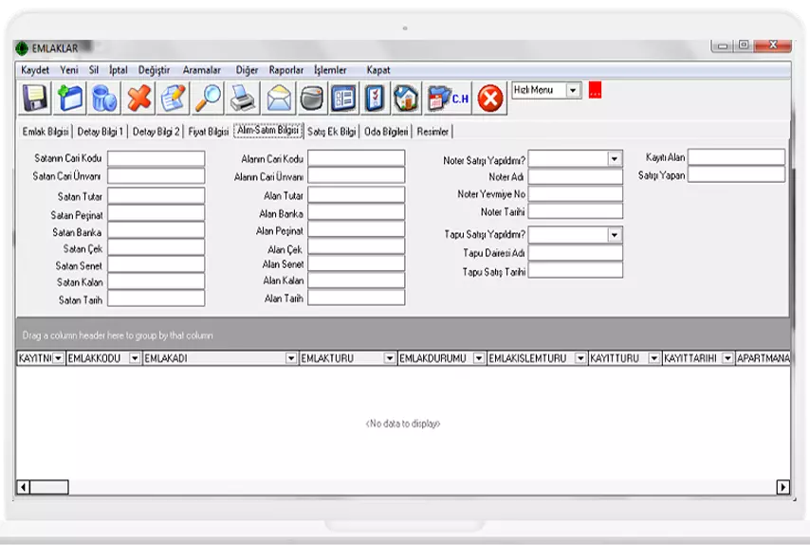
Task: Open the İşlemler menu
Action: point(330,70)
